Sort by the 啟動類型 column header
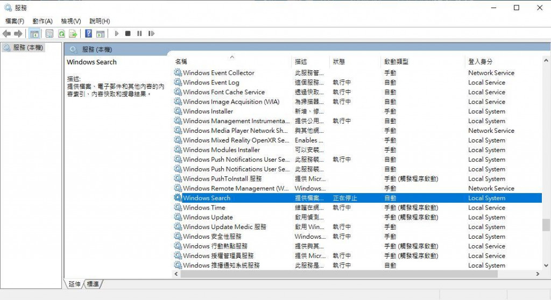Screen dimensions: 551x300 [x=423, y=61]
